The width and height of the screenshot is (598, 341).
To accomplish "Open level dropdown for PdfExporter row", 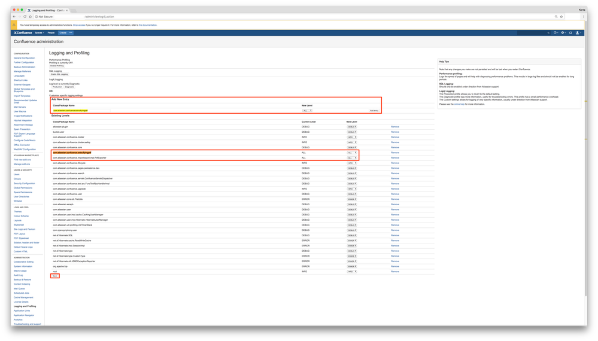I will point(351,158).
